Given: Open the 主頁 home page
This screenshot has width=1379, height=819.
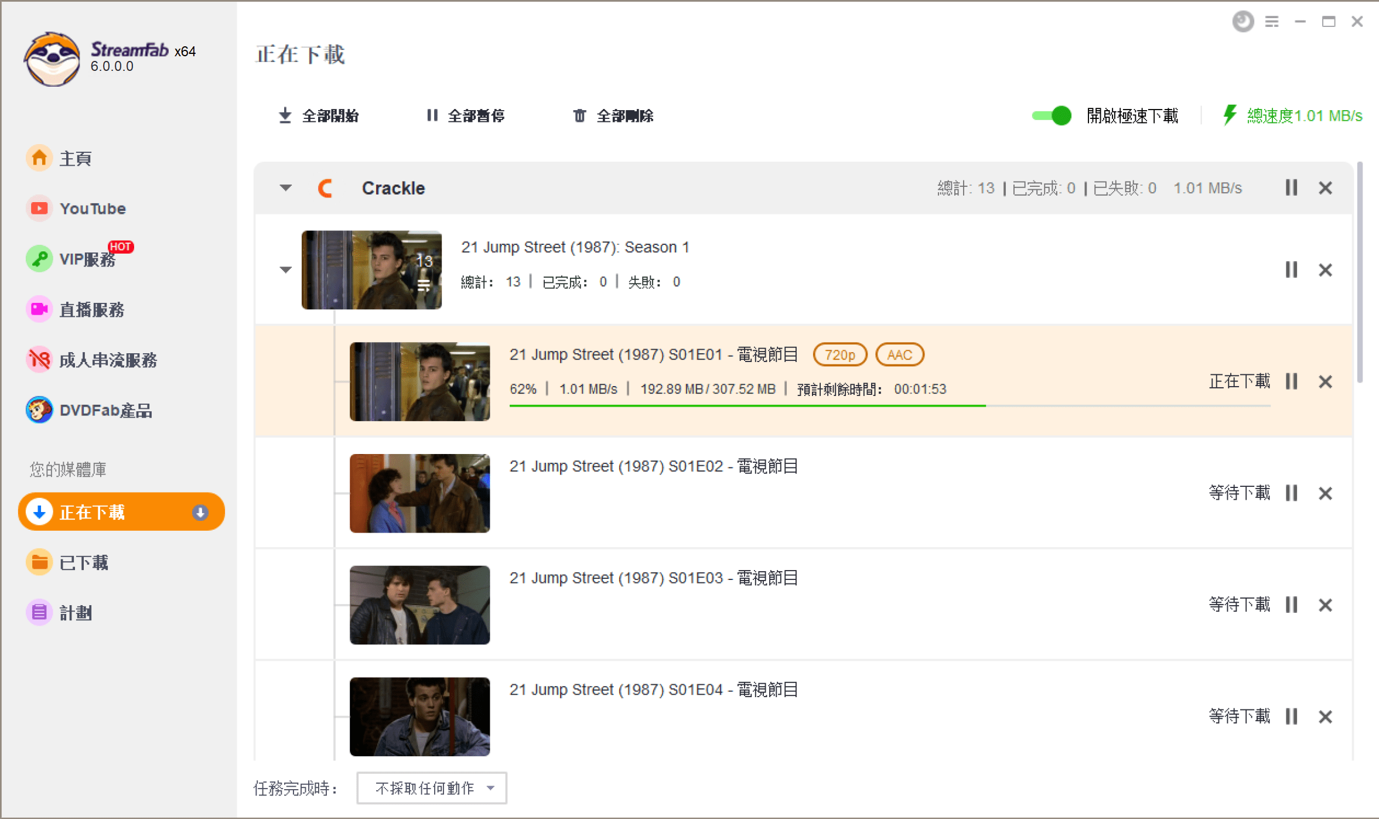Looking at the screenshot, I should tap(59, 158).
